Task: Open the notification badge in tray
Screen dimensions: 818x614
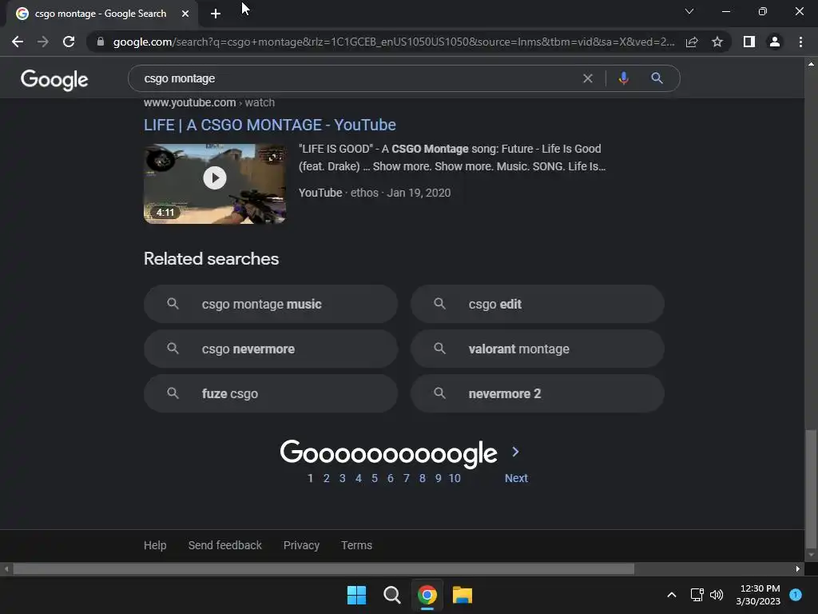Action: (x=796, y=595)
